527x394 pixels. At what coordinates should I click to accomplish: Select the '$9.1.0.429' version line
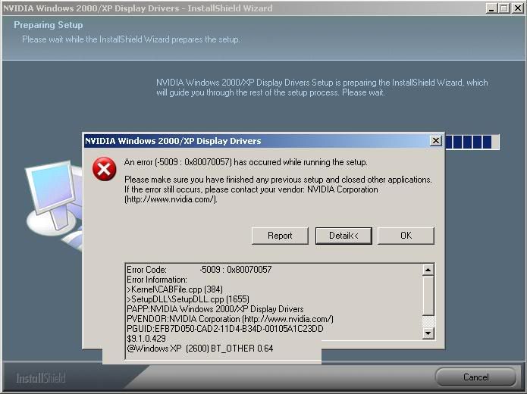[146, 338]
